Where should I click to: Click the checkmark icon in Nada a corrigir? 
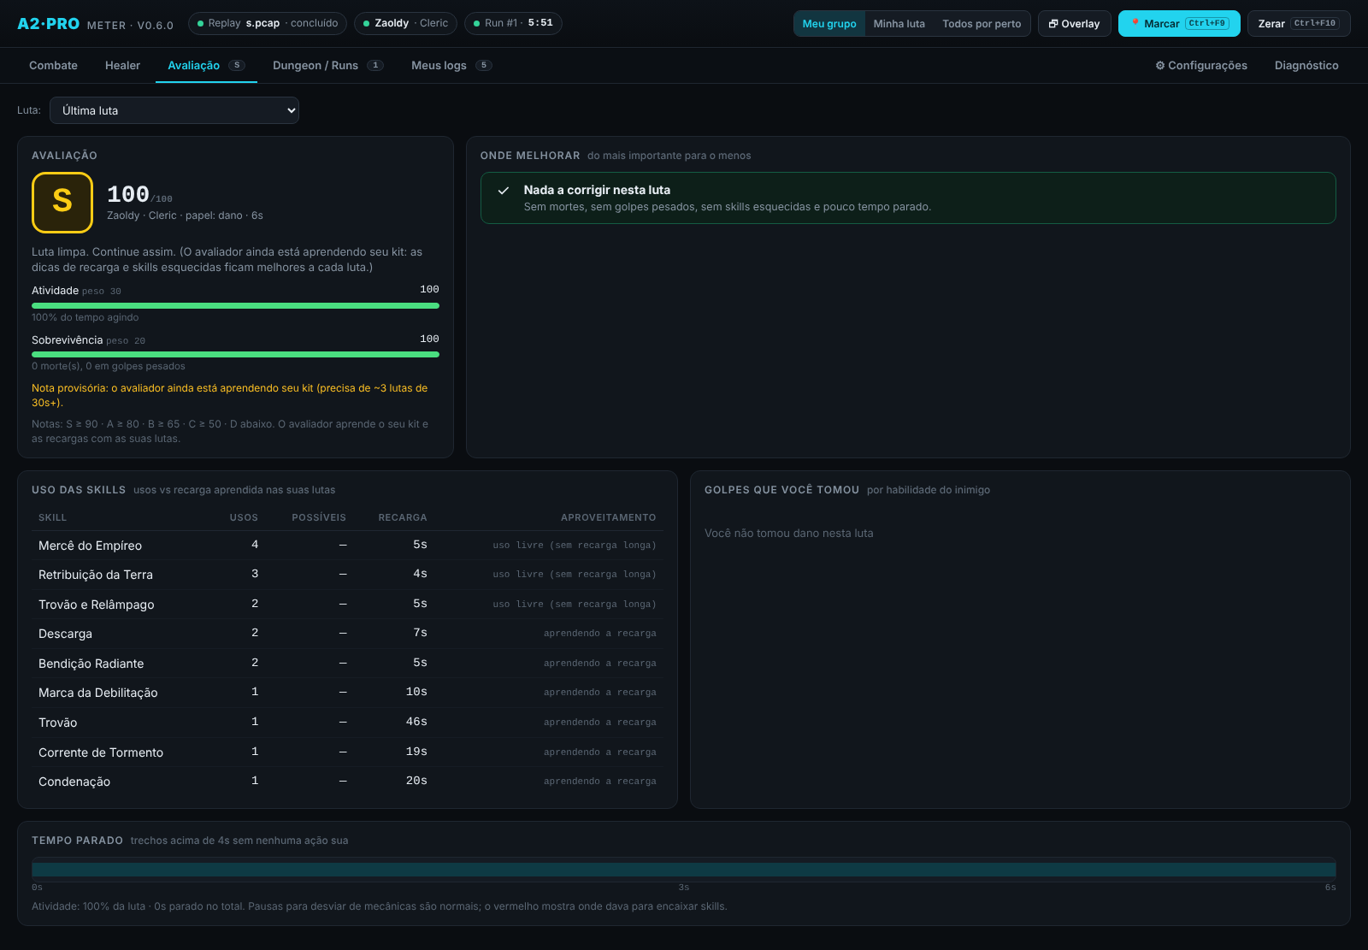coord(504,191)
